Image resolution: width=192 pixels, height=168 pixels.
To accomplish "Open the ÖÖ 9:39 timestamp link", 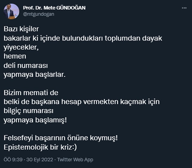I will click(13, 160).
